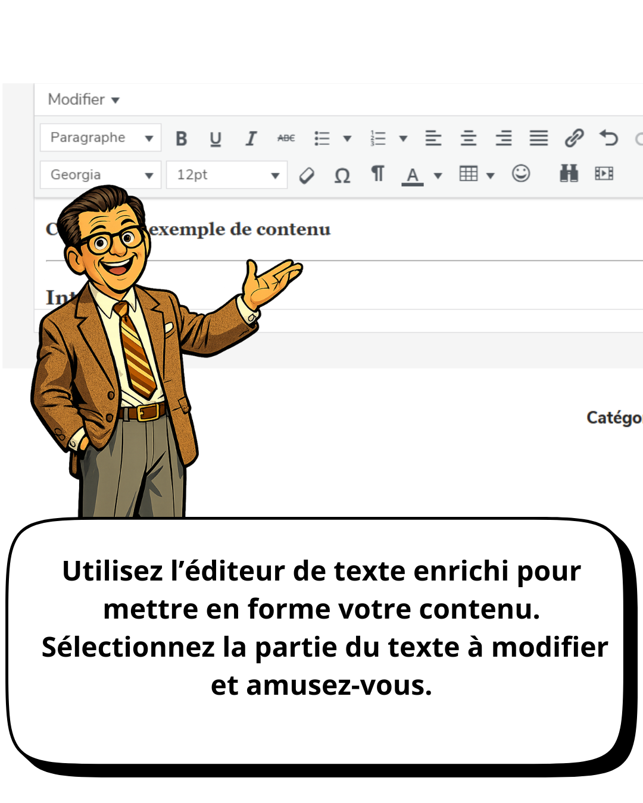Insert special character with Omega icon
Viewport: 643px width, 803px height.
pos(342,175)
